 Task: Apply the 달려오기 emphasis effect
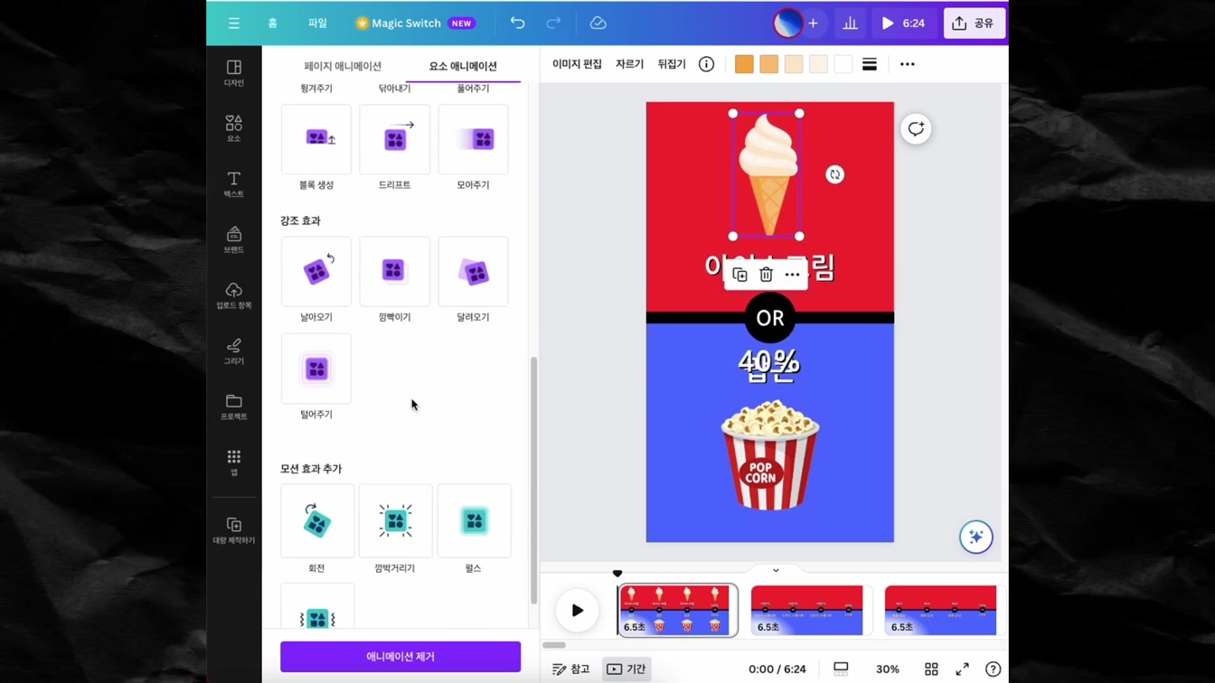click(x=473, y=272)
